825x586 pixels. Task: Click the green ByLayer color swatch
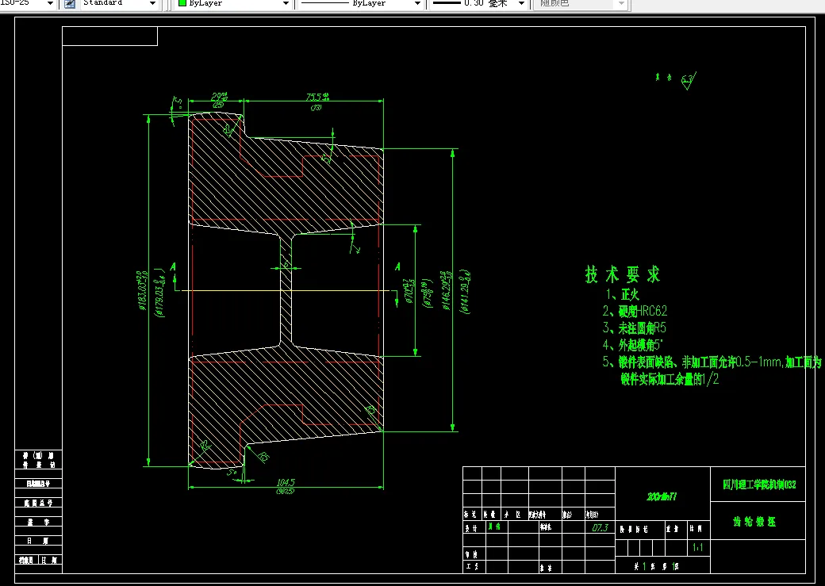182,3
